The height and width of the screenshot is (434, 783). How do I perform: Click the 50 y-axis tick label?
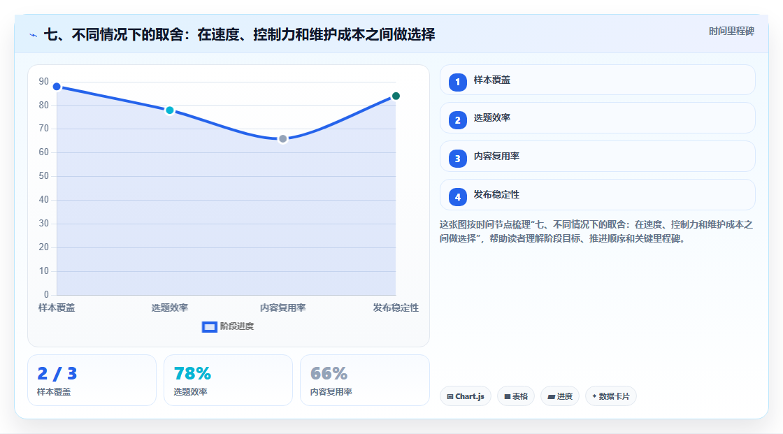click(x=44, y=176)
